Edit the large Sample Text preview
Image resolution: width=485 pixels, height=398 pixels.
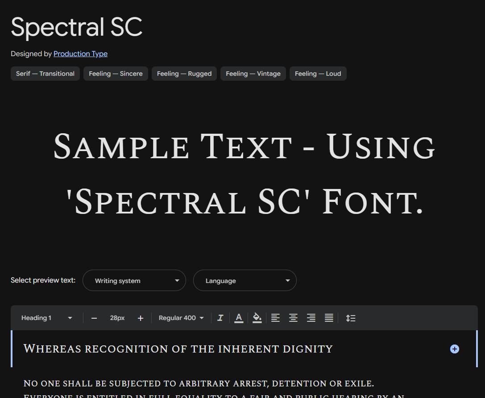tap(245, 174)
